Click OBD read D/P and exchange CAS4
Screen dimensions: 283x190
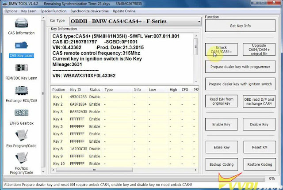click(x=259, y=101)
